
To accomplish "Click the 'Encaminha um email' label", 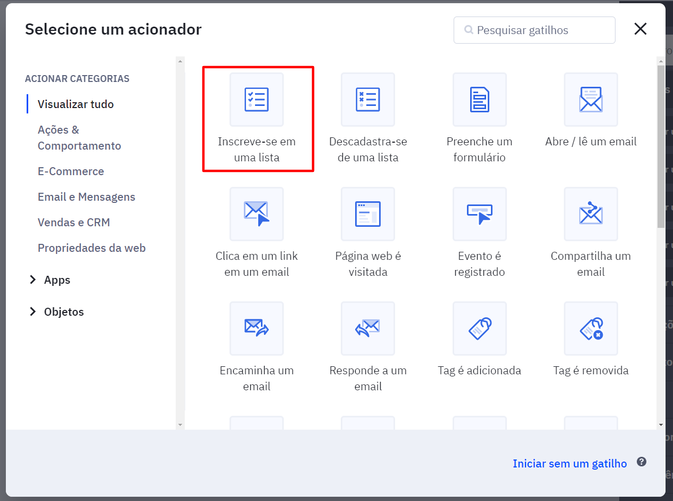I will [257, 379].
